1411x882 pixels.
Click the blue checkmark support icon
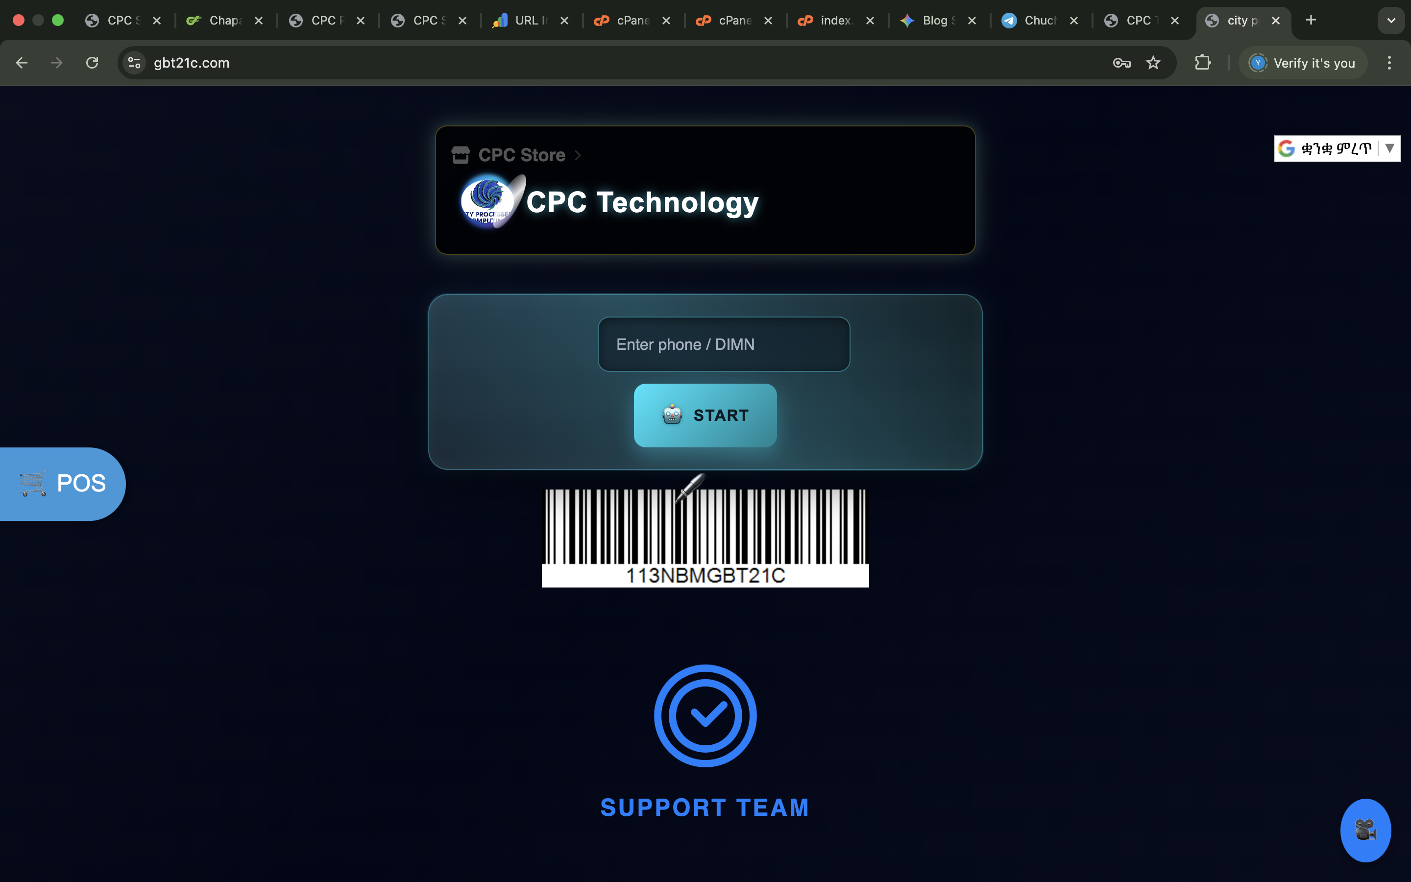tap(705, 716)
